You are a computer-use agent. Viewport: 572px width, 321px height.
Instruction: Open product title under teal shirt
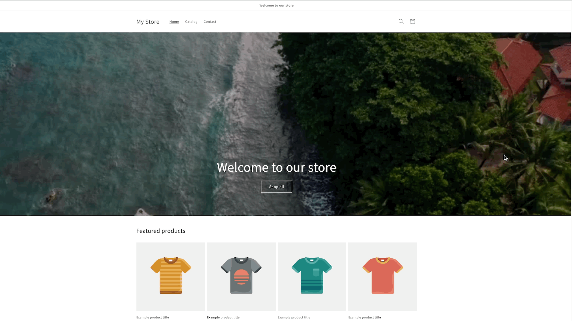click(x=294, y=317)
